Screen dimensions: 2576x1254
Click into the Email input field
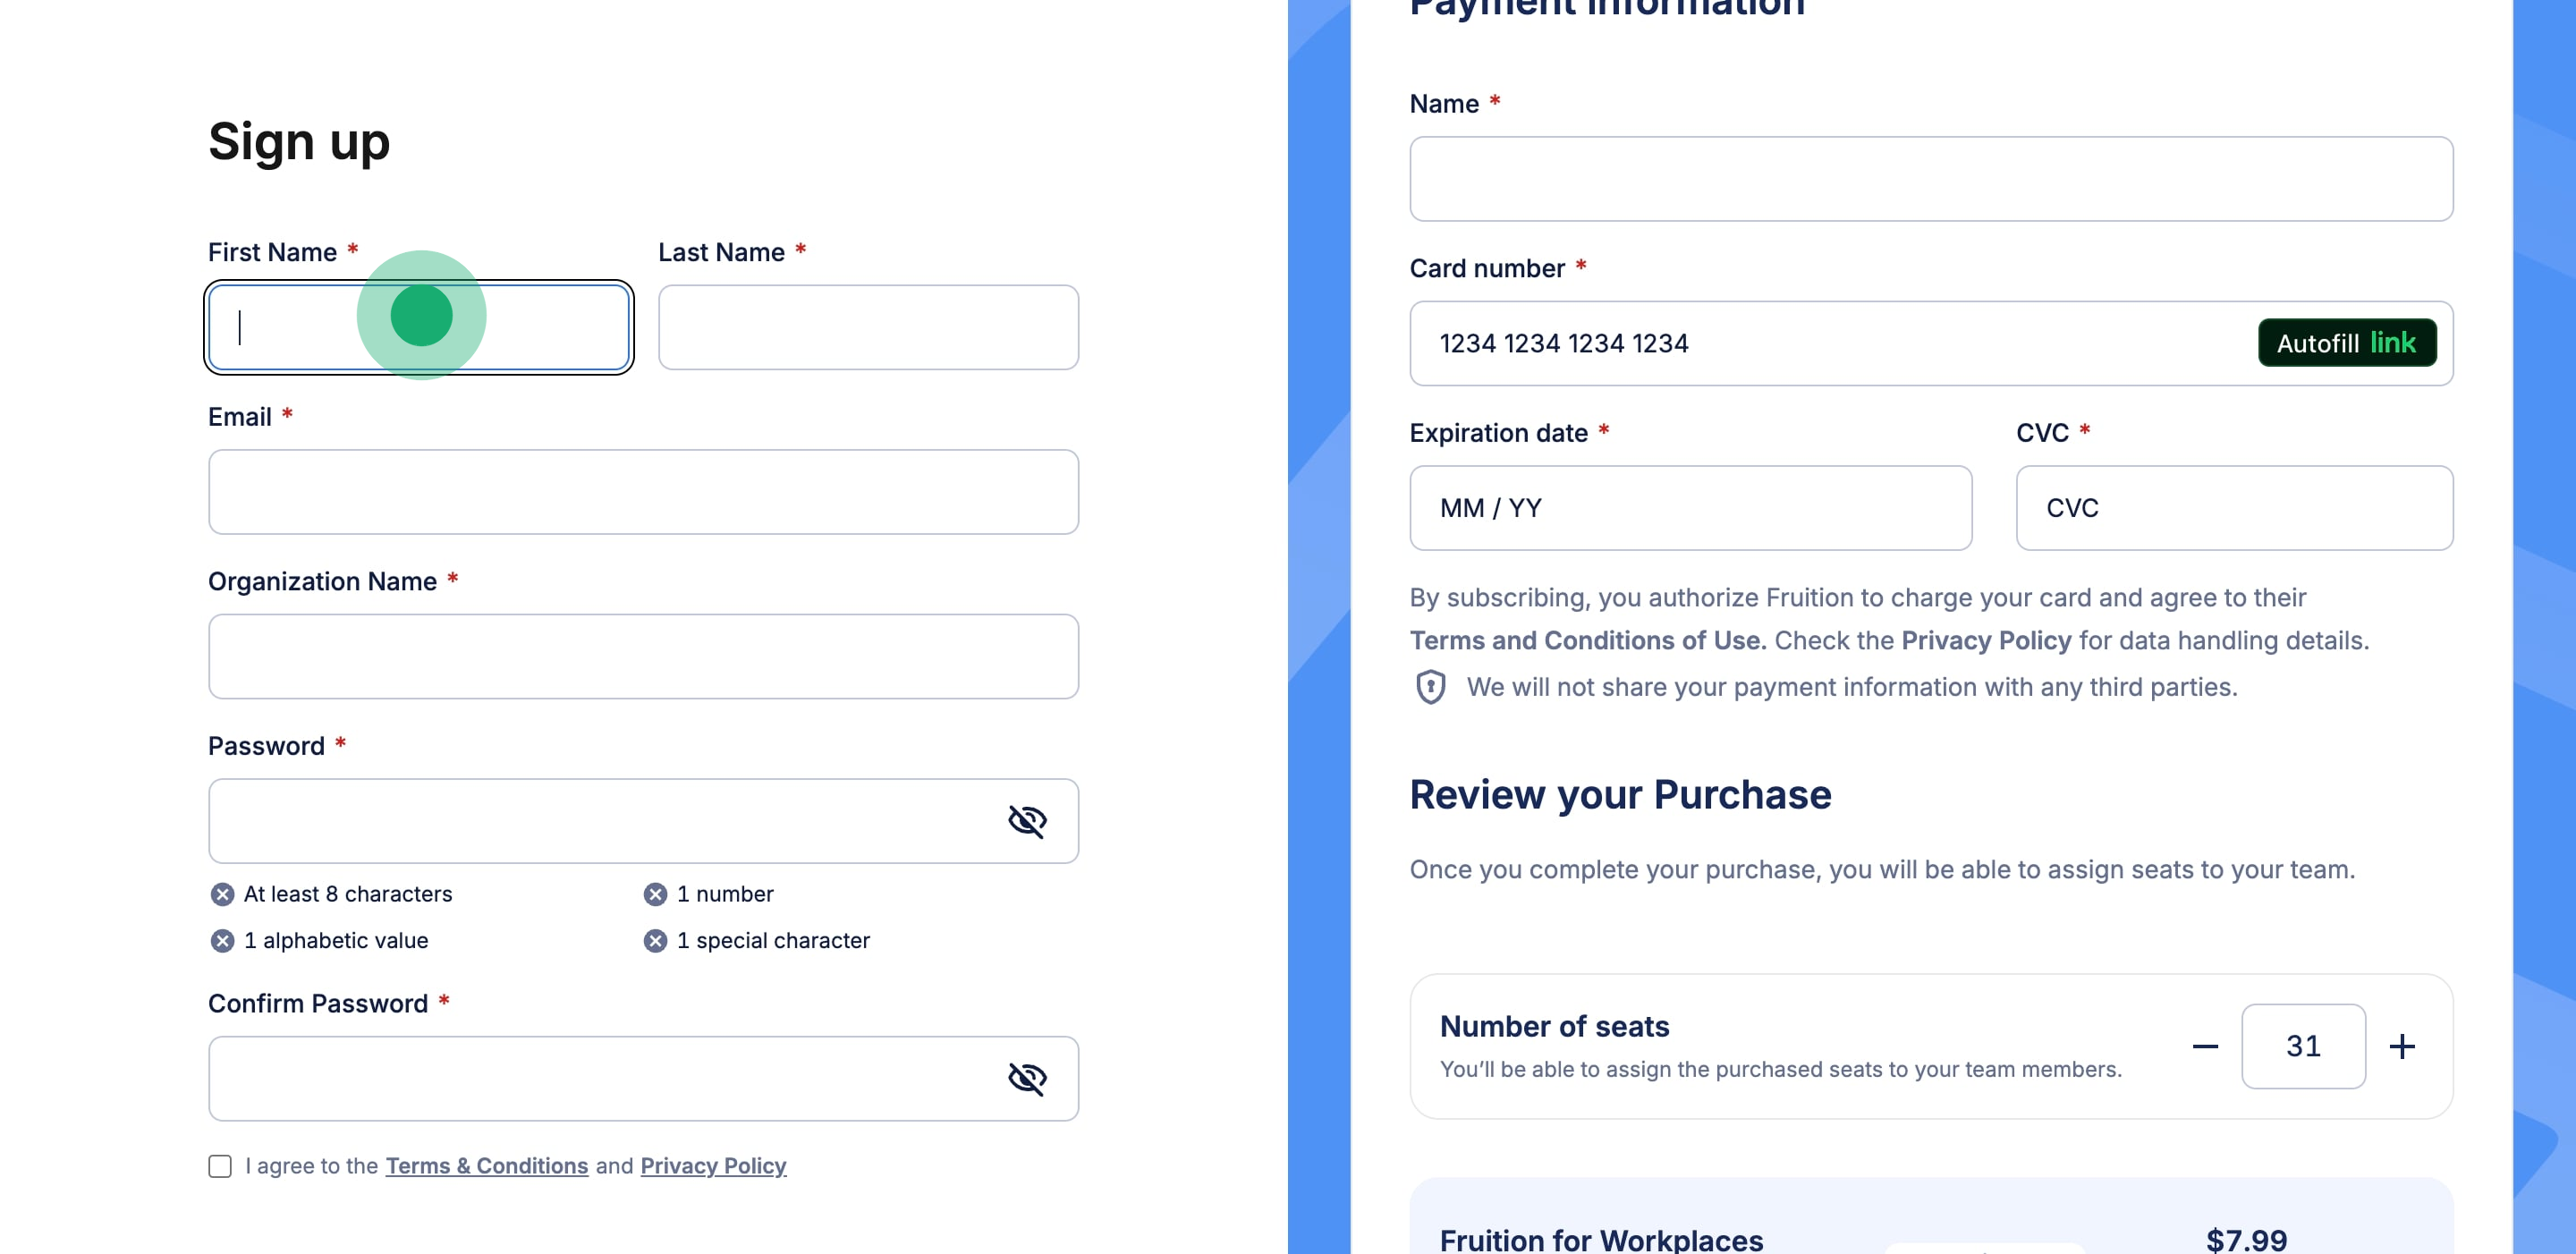643,492
